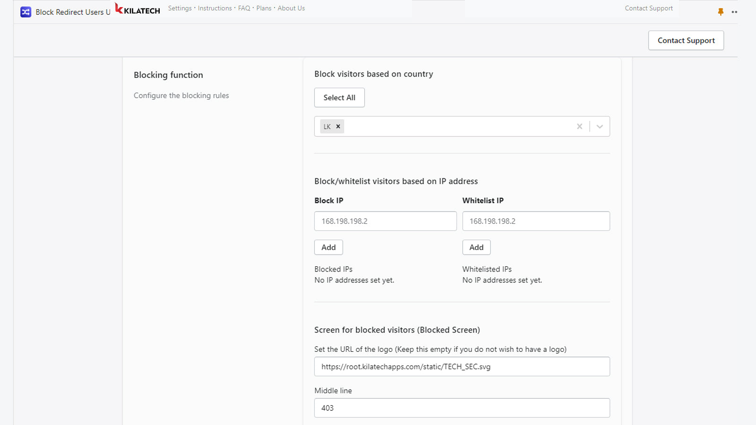Clear all selected countries in the selector
Viewport: 756px width, 425px height.
[579, 127]
